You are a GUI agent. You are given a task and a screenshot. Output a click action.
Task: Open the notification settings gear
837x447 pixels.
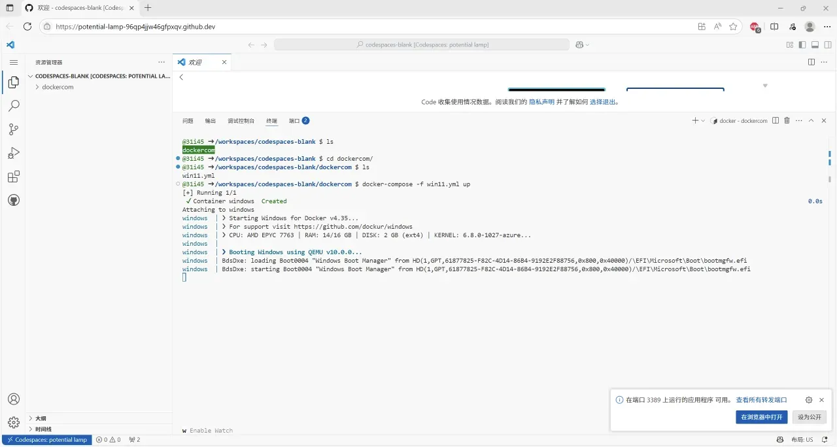click(x=809, y=400)
